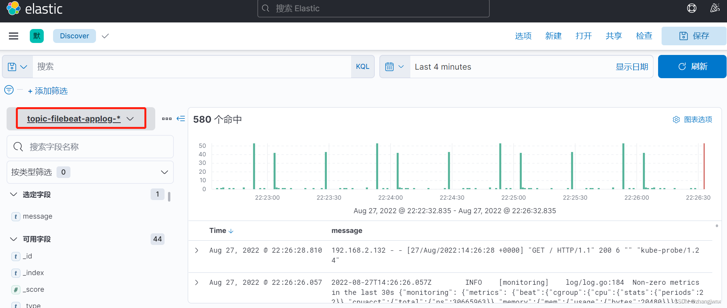Collapse the field sidebar arrow icon

point(181,118)
